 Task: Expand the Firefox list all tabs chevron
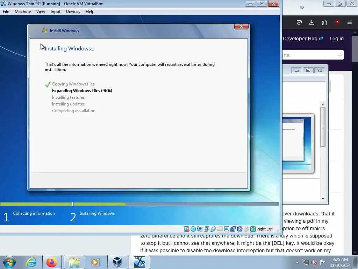tap(302, 8)
